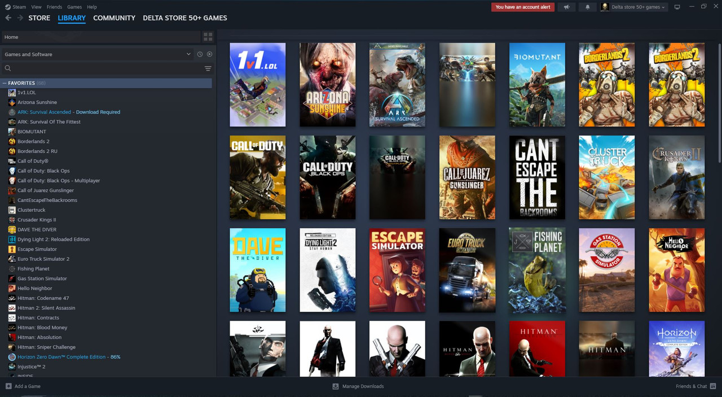722x397 pixels.
Task: Open the Biomutant cover thumbnail
Action: point(537,85)
